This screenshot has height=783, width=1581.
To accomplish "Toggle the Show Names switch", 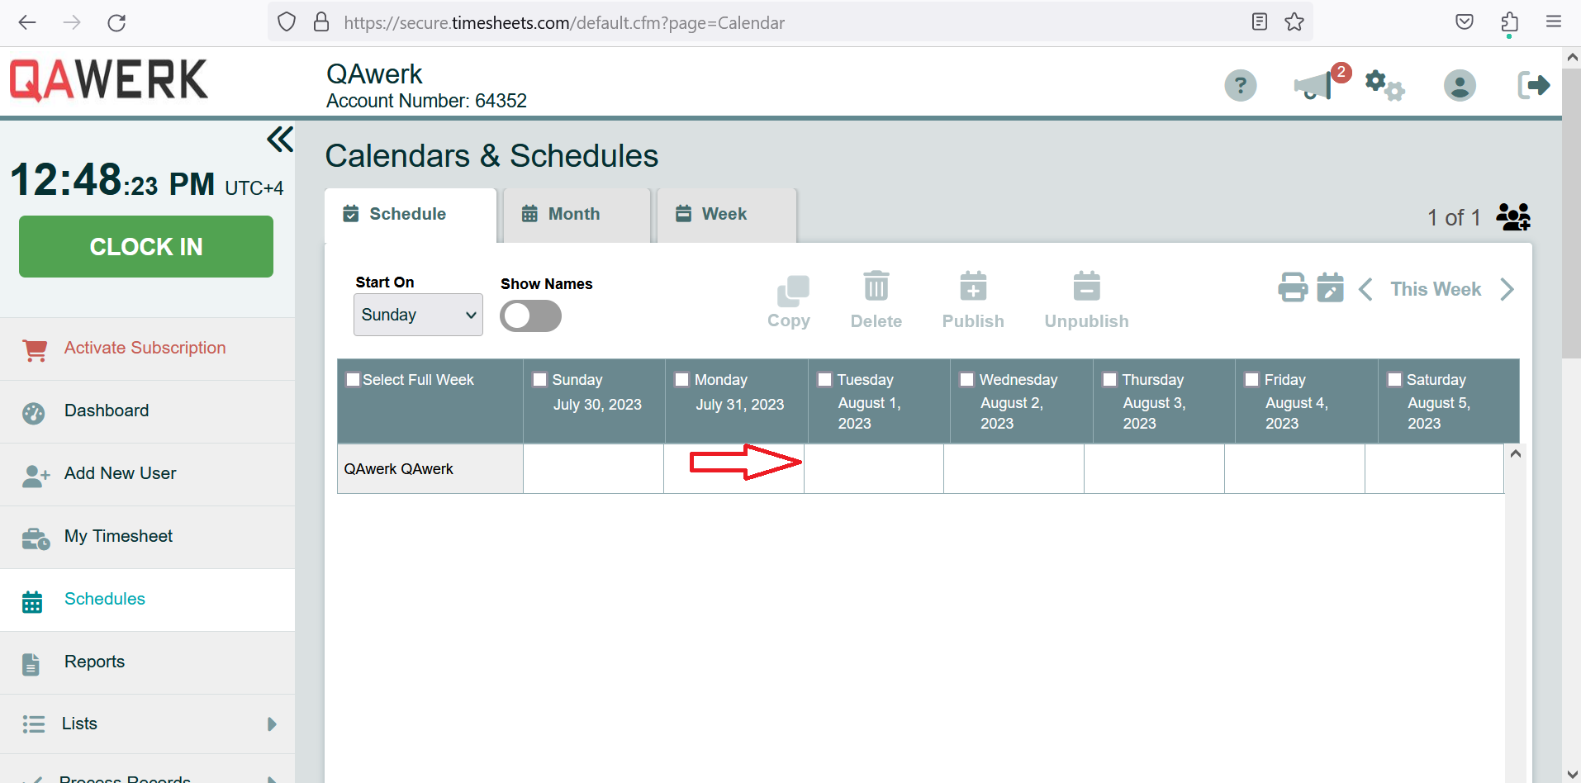I will pyautogui.click(x=530, y=316).
